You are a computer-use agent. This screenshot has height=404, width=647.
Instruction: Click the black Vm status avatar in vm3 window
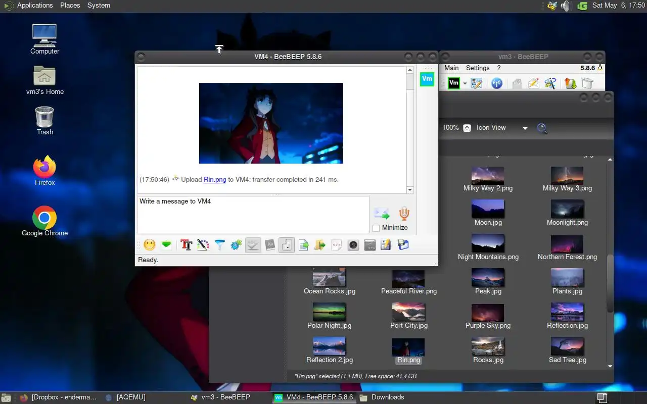point(454,83)
